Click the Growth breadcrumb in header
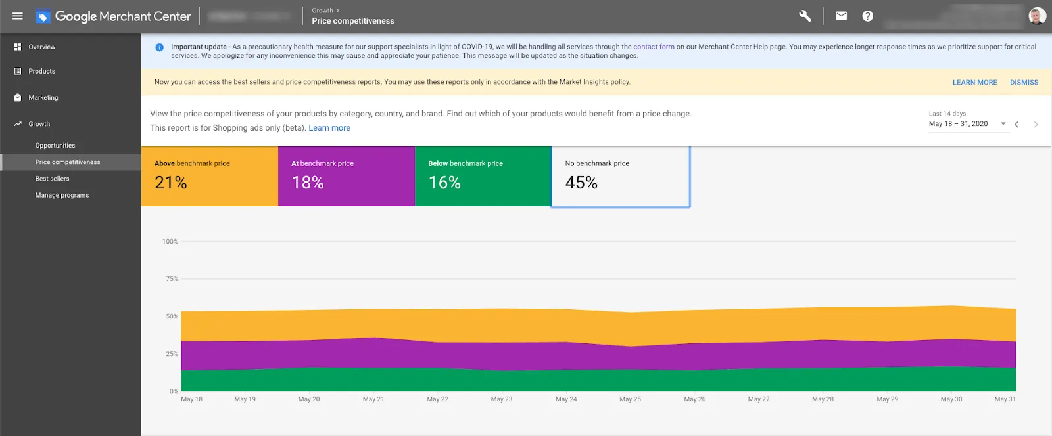 point(322,11)
